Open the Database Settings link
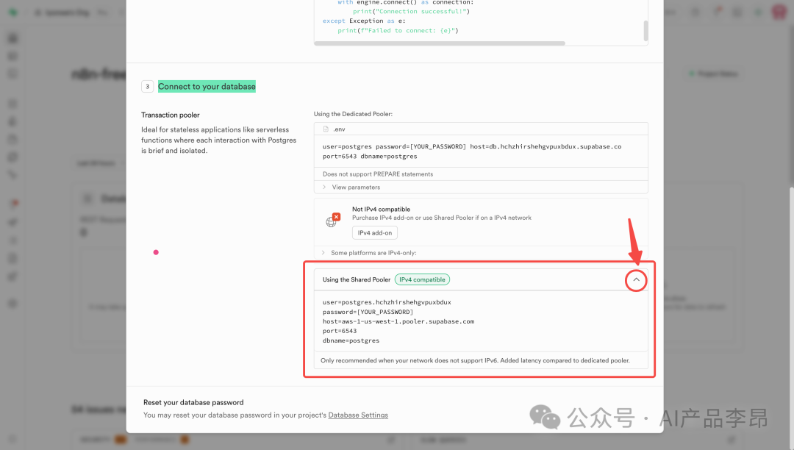 (x=358, y=415)
